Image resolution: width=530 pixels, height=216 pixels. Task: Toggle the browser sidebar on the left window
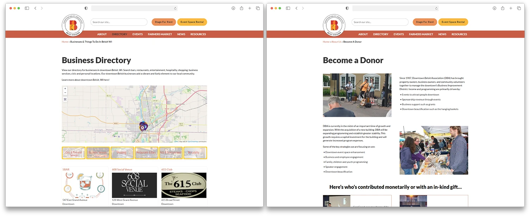pyautogui.click(x=26, y=8)
